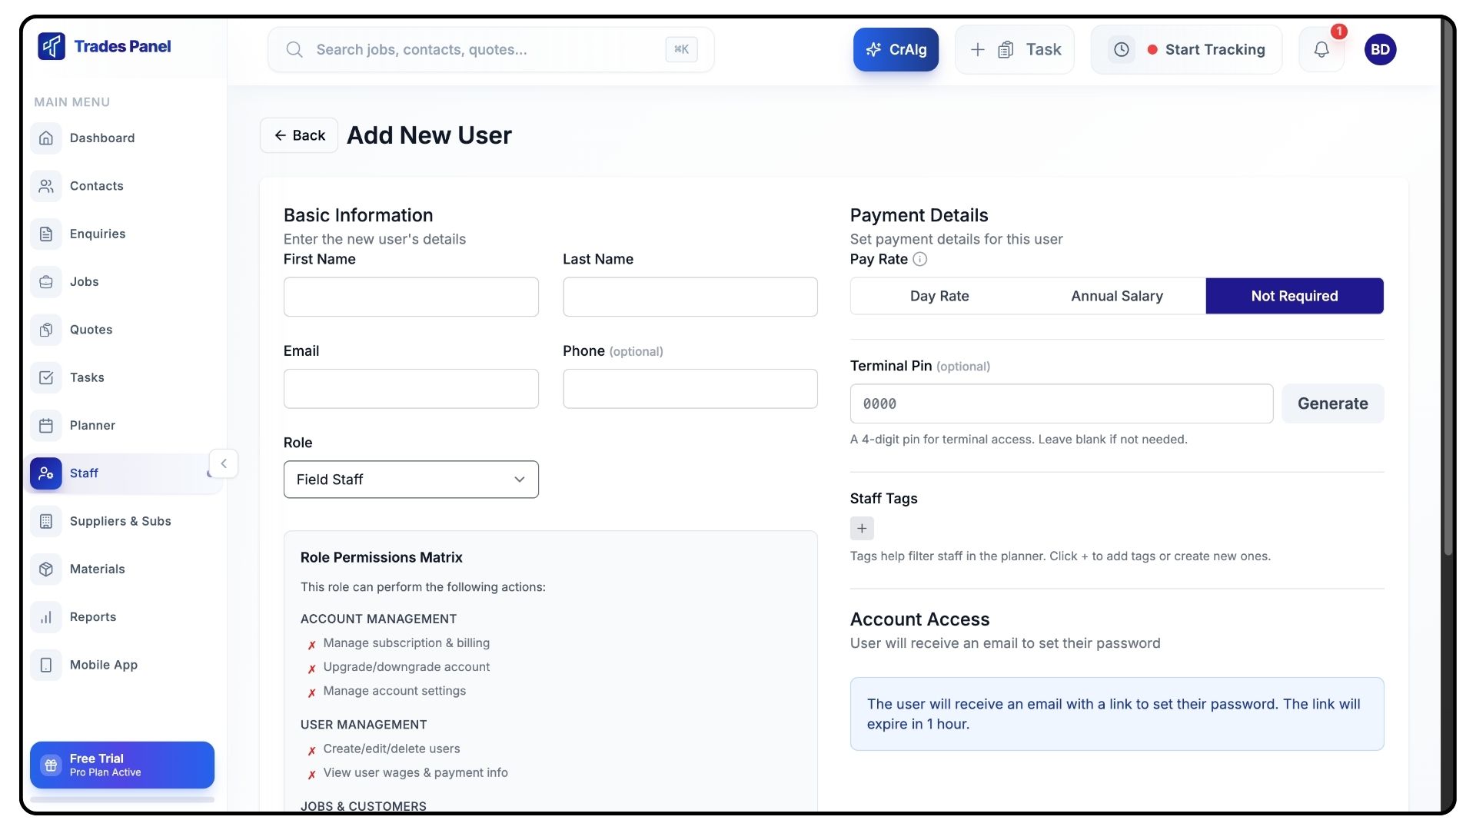Choose the Not Required pay option
The height and width of the screenshot is (830, 1476).
[x=1294, y=297]
